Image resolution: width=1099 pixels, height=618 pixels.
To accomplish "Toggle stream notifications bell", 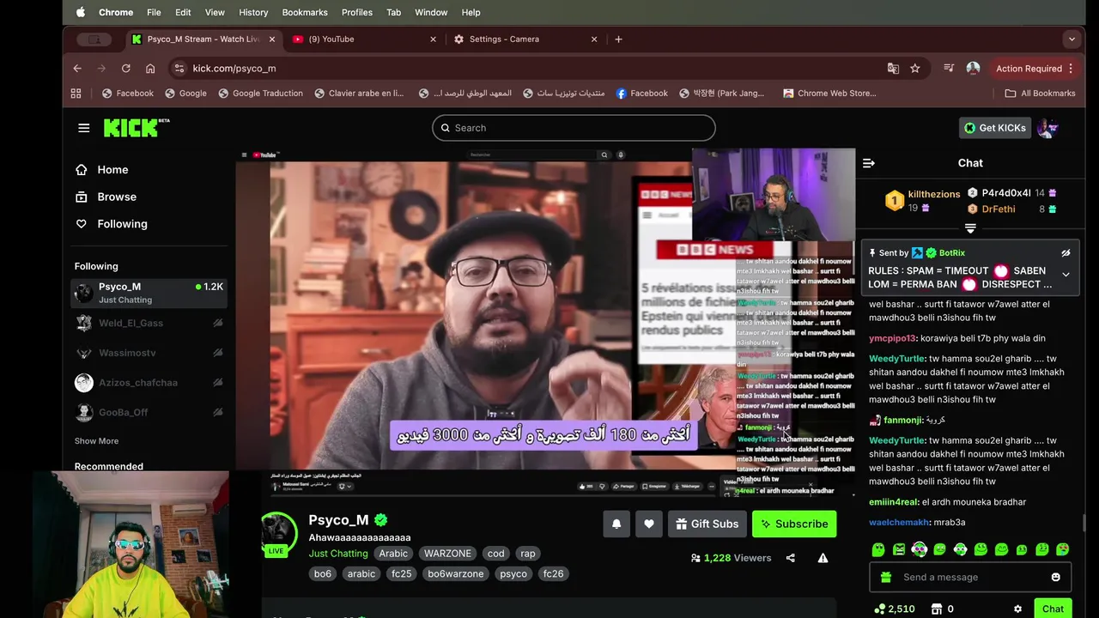I will 616,524.
